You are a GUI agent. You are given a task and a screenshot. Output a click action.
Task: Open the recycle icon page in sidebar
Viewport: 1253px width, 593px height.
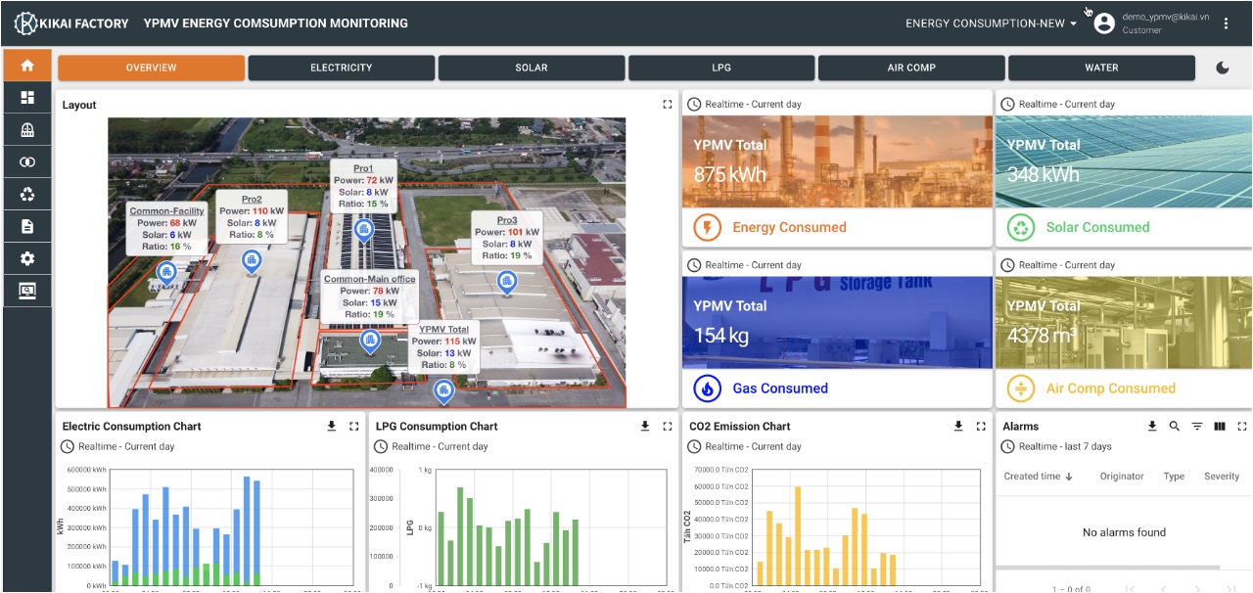27,194
